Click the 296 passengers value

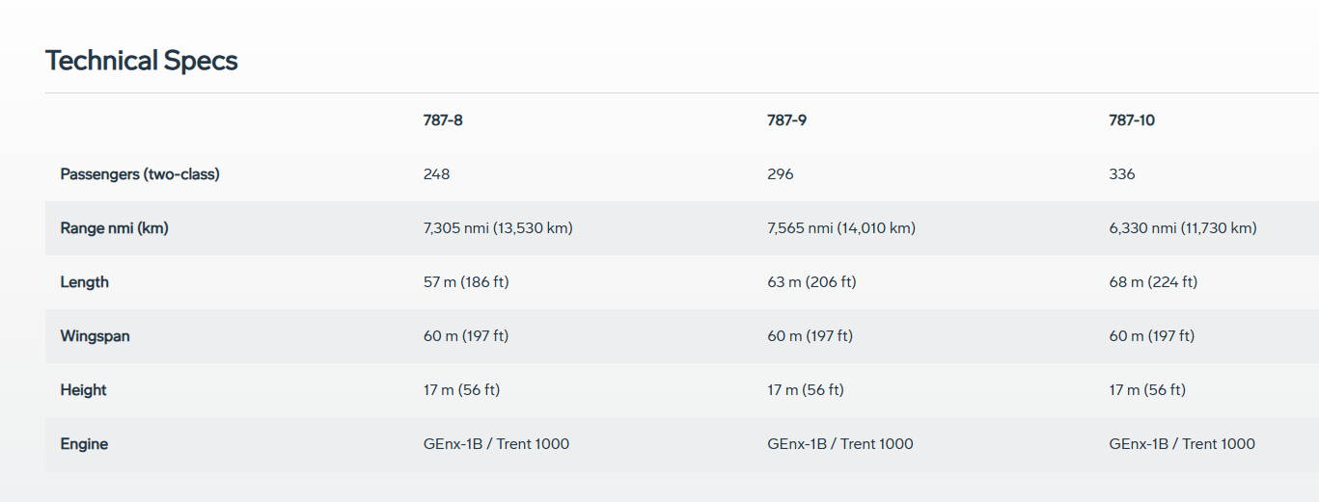781,174
